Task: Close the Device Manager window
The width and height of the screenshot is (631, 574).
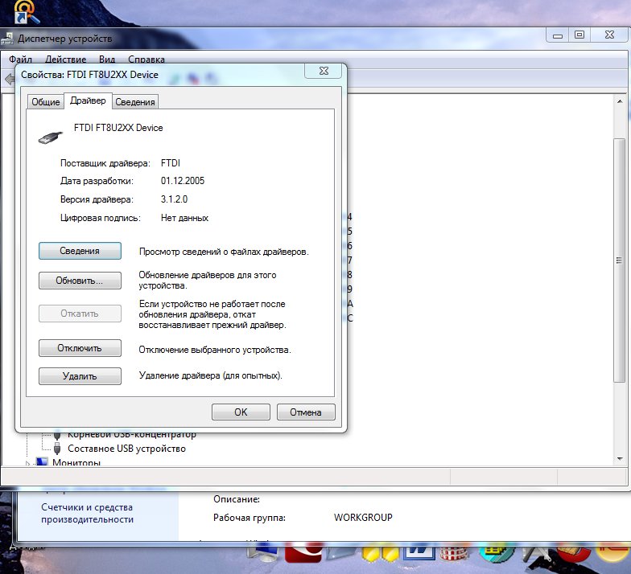Action: tap(610, 35)
